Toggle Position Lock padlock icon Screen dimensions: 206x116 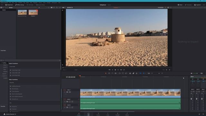tap(136, 73)
